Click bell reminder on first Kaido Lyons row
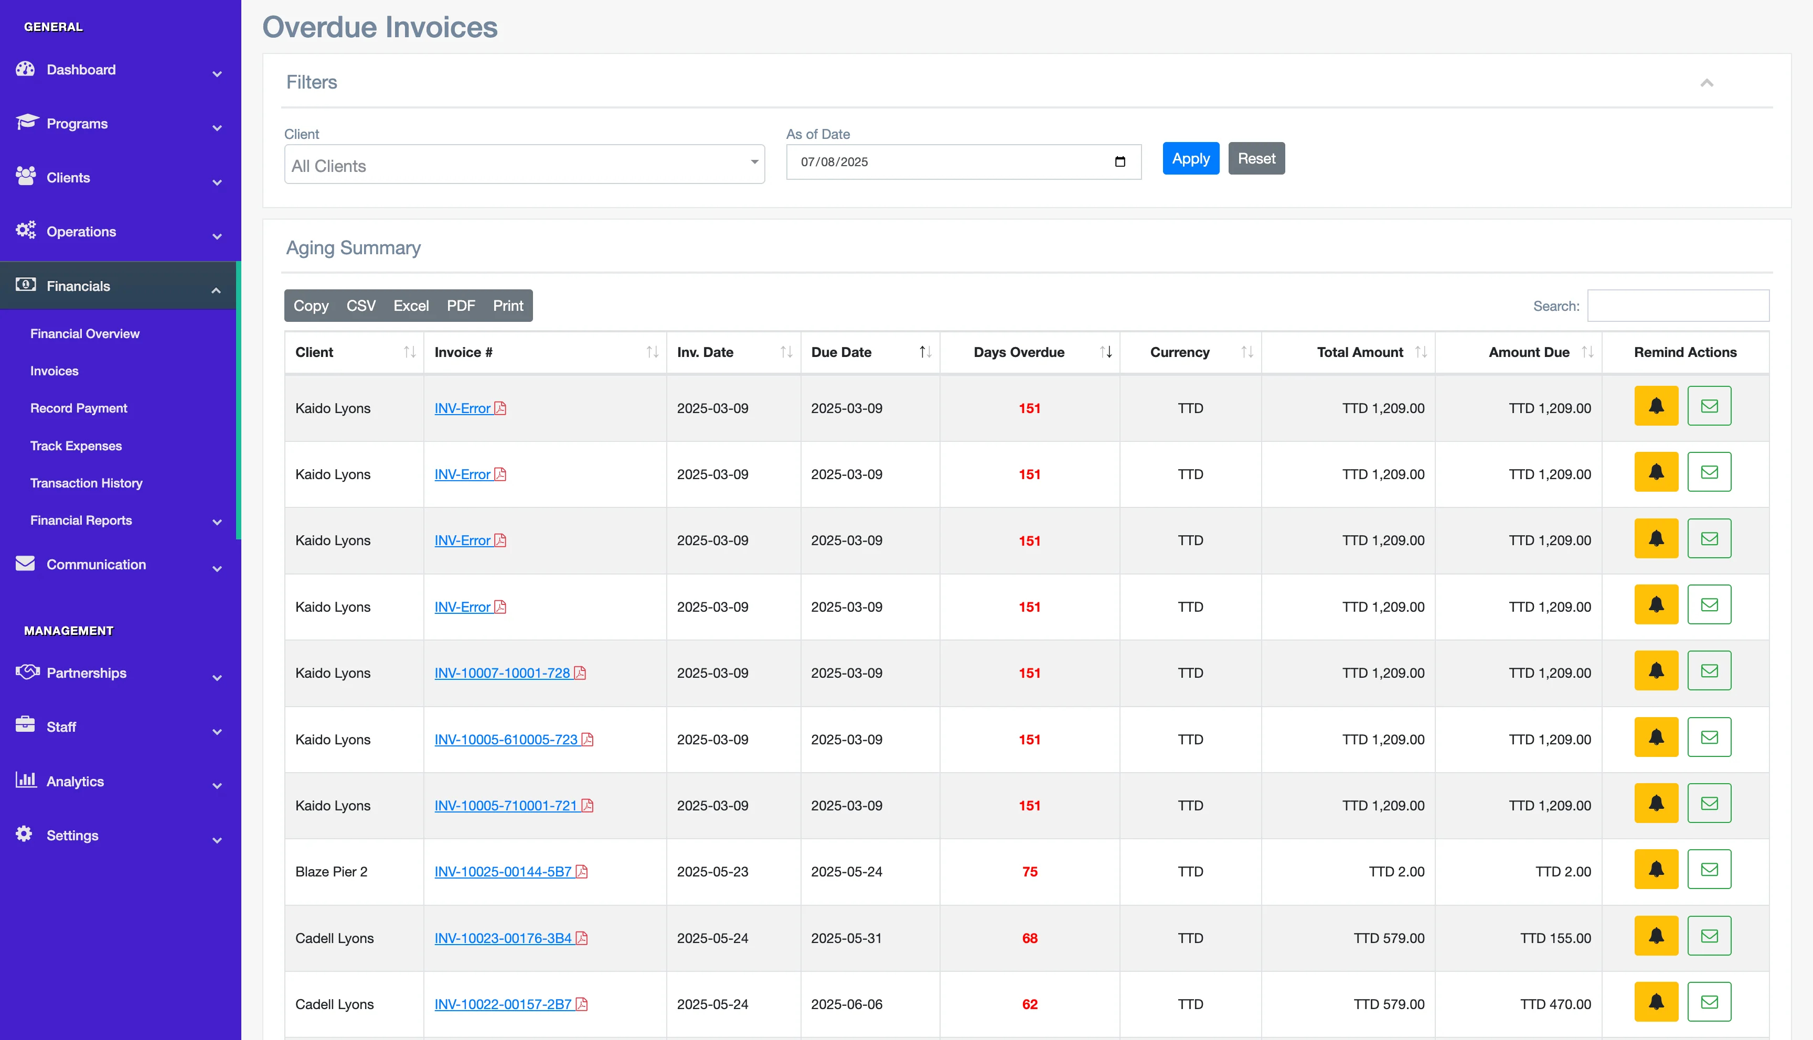The width and height of the screenshot is (1813, 1040). (1656, 406)
